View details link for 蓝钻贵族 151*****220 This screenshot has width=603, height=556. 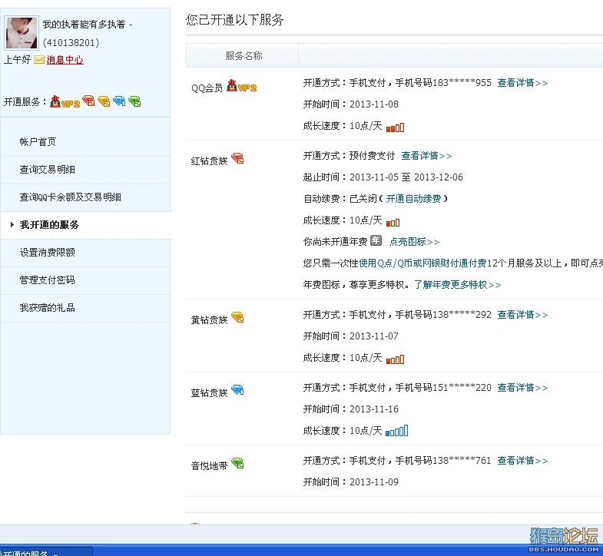click(522, 388)
